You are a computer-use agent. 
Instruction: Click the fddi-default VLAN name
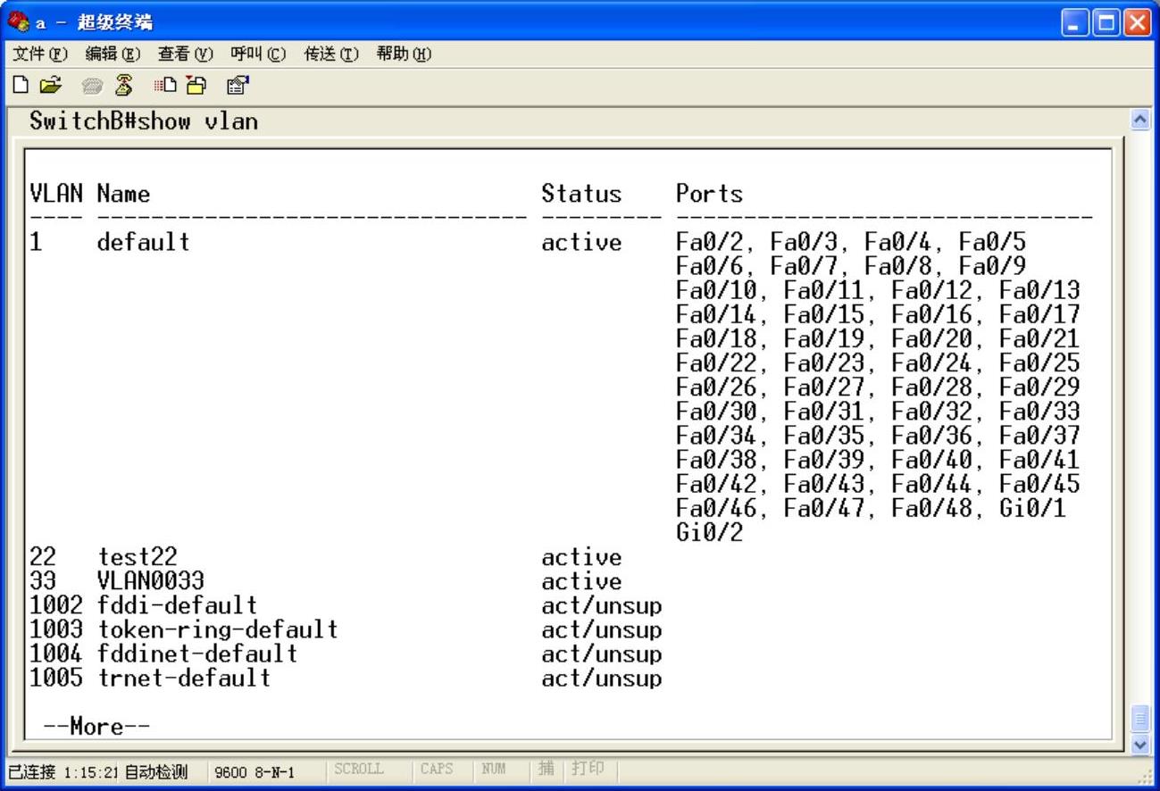pyautogui.click(x=178, y=605)
